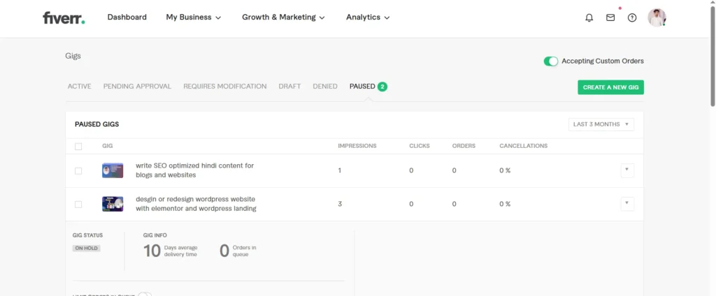Open the Last 3 Months dropdown
The width and height of the screenshot is (716, 296).
tap(601, 124)
